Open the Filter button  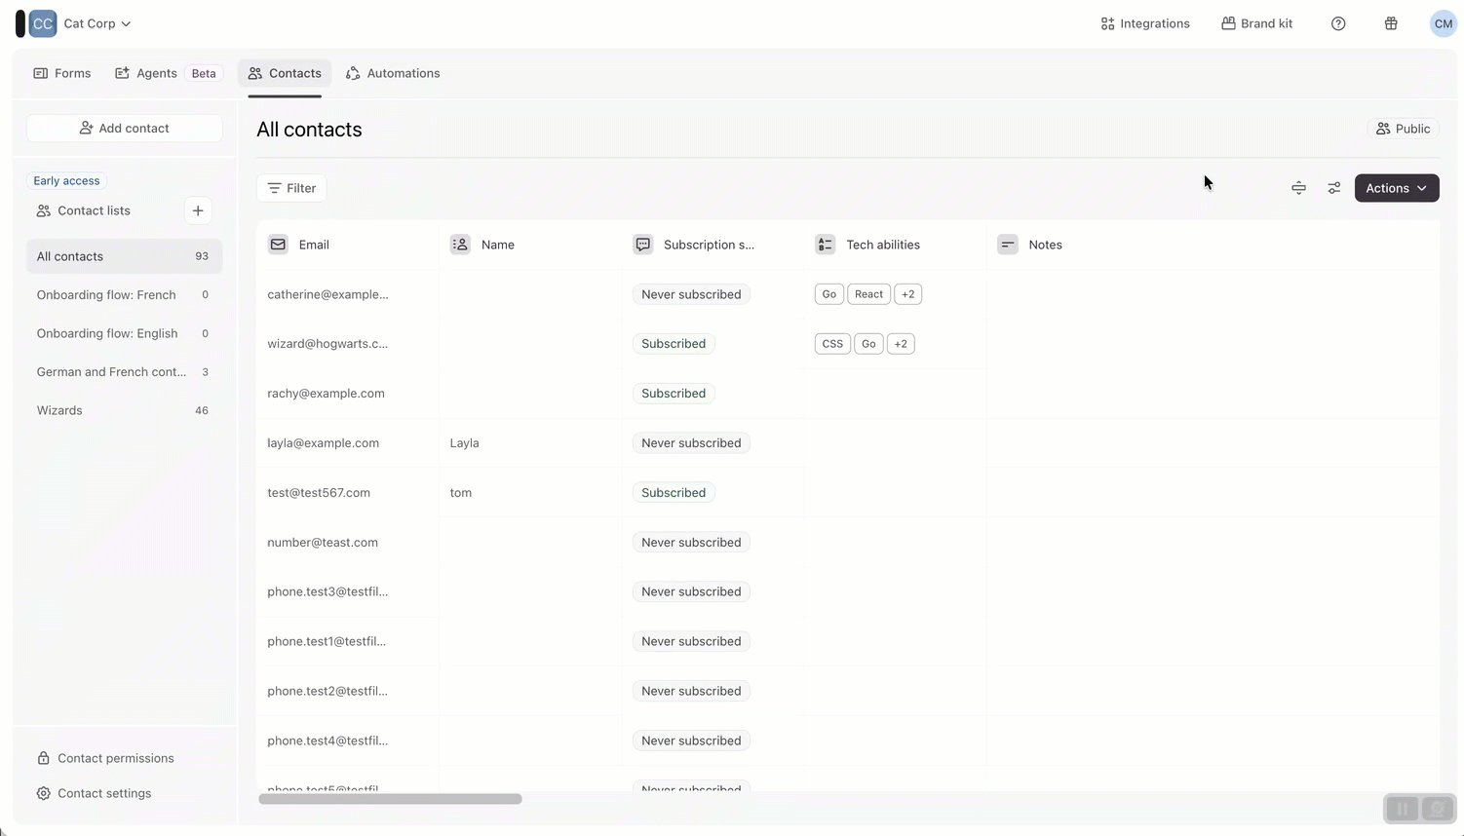291,188
